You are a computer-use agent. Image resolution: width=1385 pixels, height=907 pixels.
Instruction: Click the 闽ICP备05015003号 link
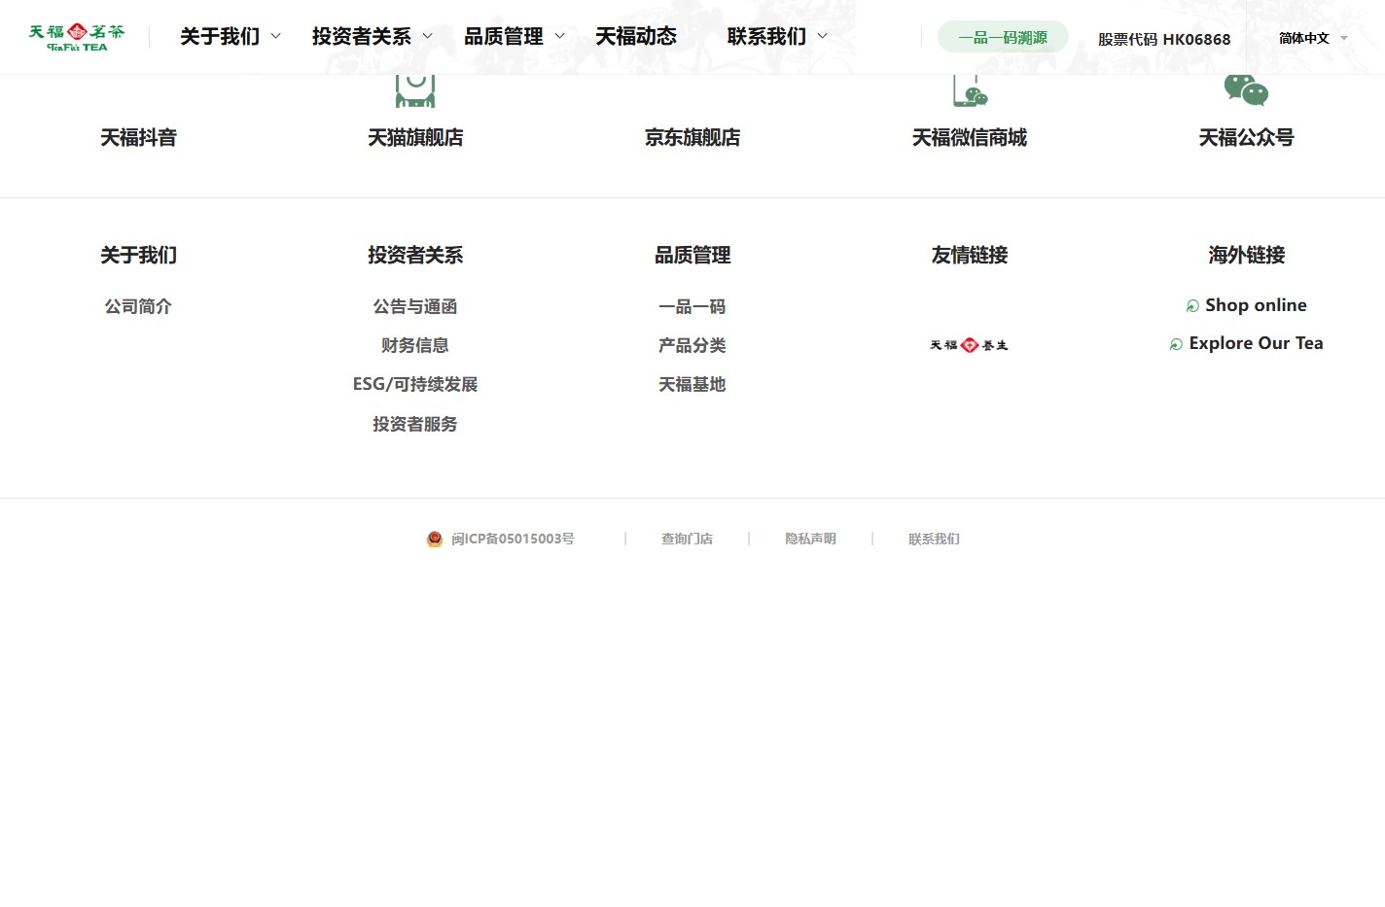coord(513,539)
